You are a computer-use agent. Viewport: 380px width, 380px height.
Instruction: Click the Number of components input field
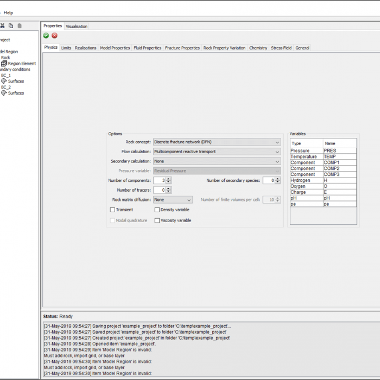160,181
